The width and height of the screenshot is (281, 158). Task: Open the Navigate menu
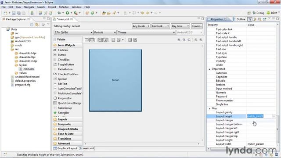point(29,7)
